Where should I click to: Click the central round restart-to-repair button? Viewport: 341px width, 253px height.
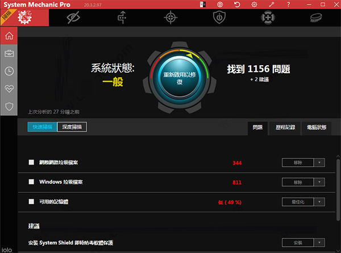(180, 78)
